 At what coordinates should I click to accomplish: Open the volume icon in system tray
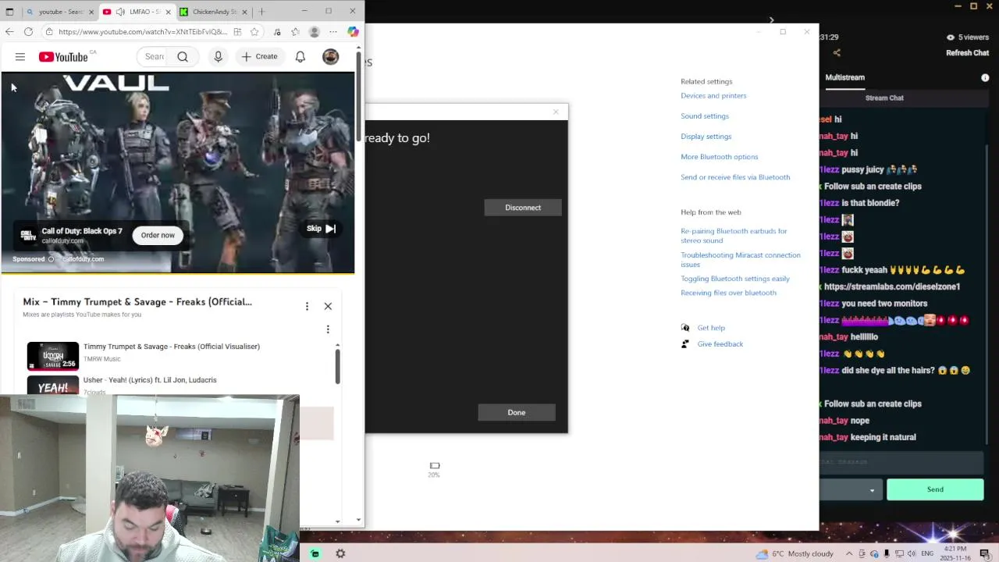(x=912, y=553)
